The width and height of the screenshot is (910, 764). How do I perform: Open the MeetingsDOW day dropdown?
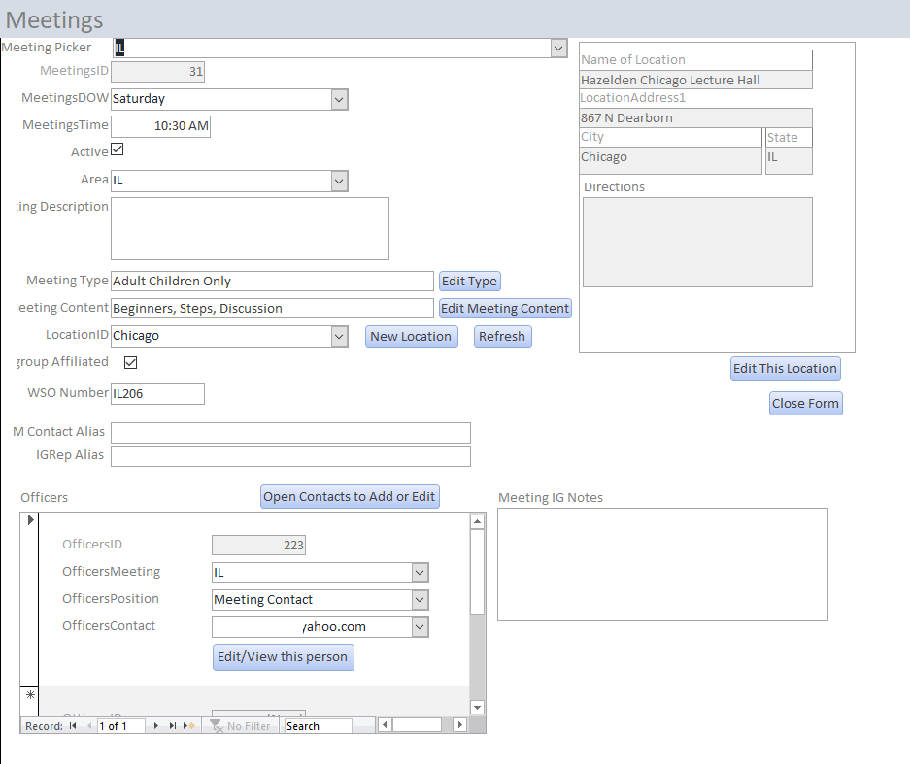tap(339, 99)
